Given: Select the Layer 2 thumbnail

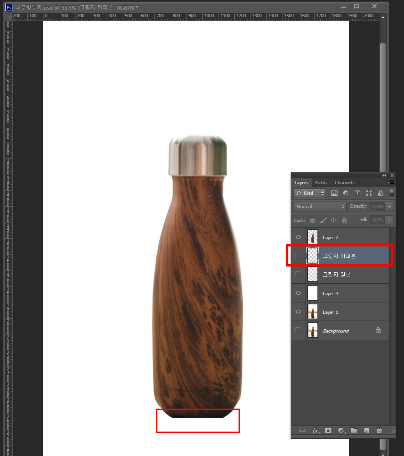Looking at the screenshot, I should 313,237.
